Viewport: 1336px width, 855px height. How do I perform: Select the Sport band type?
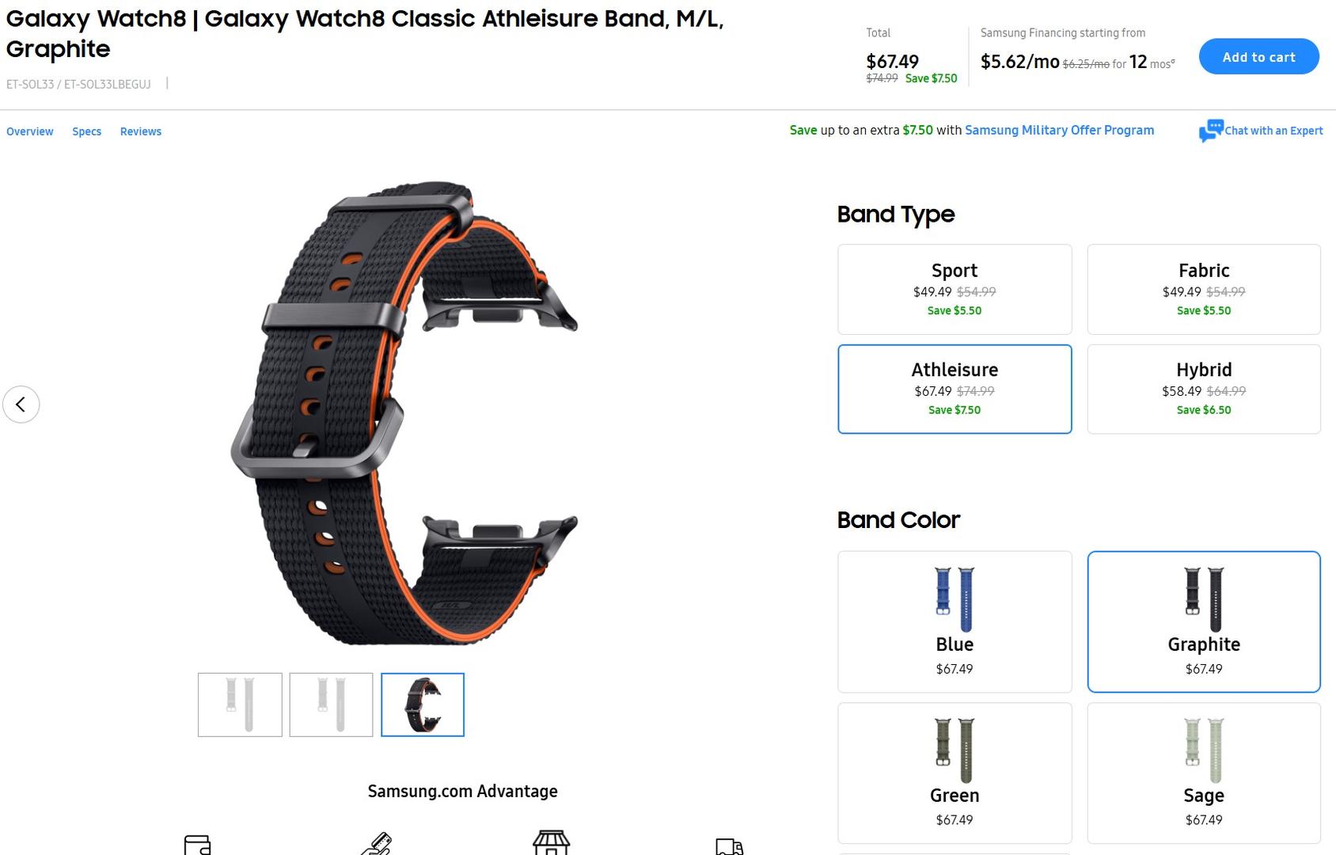click(955, 289)
